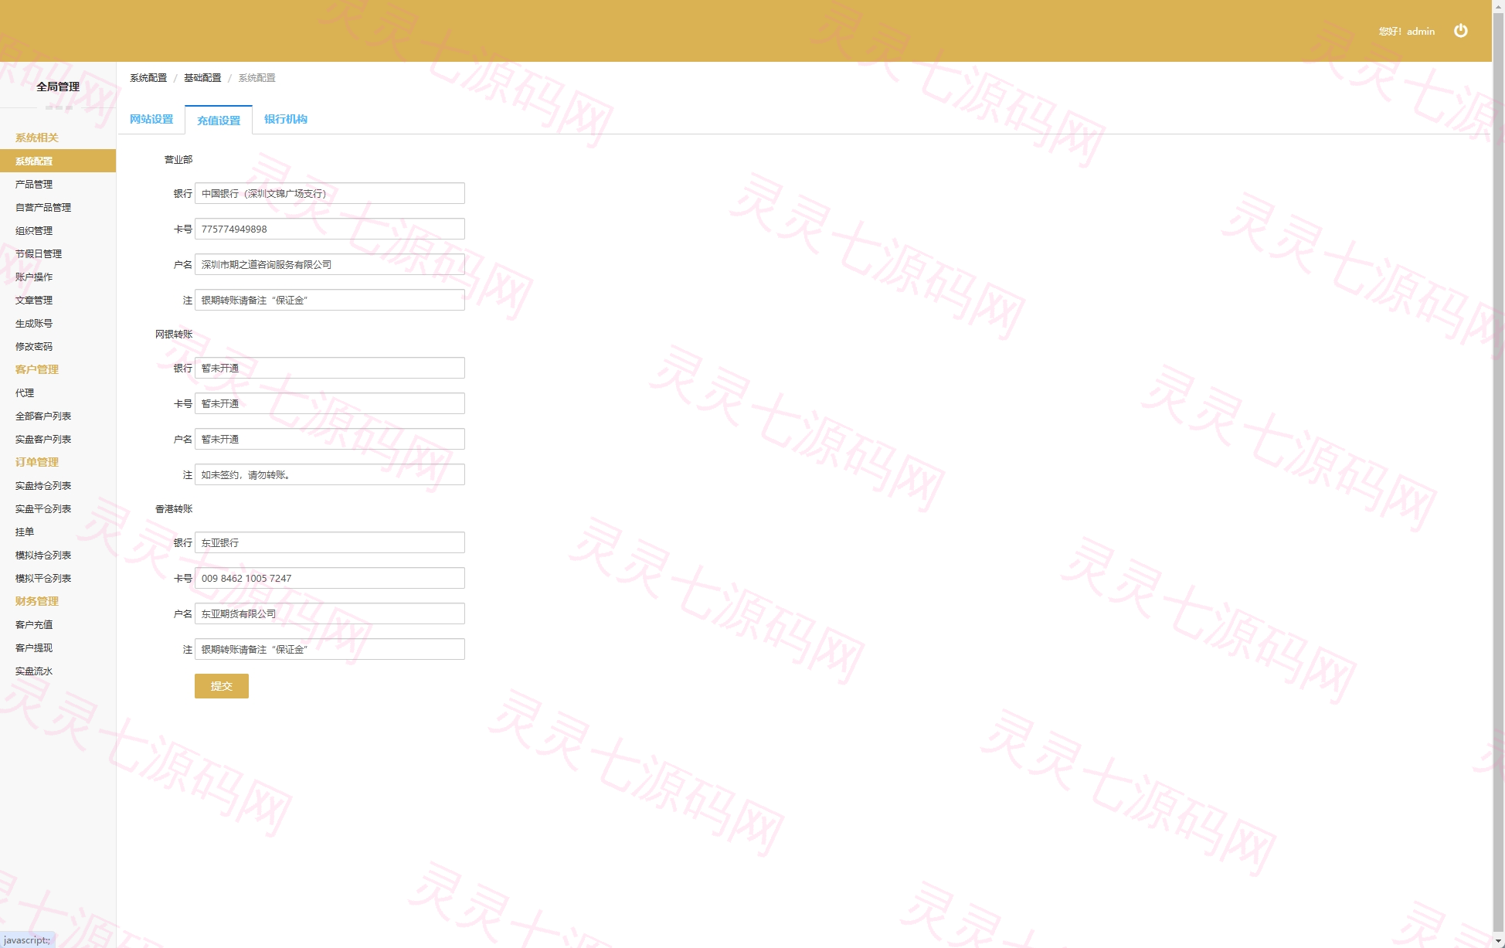Image resolution: width=1505 pixels, height=948 pixels.
Task: Select the 充值设置 tab
Action: point(219,120)
